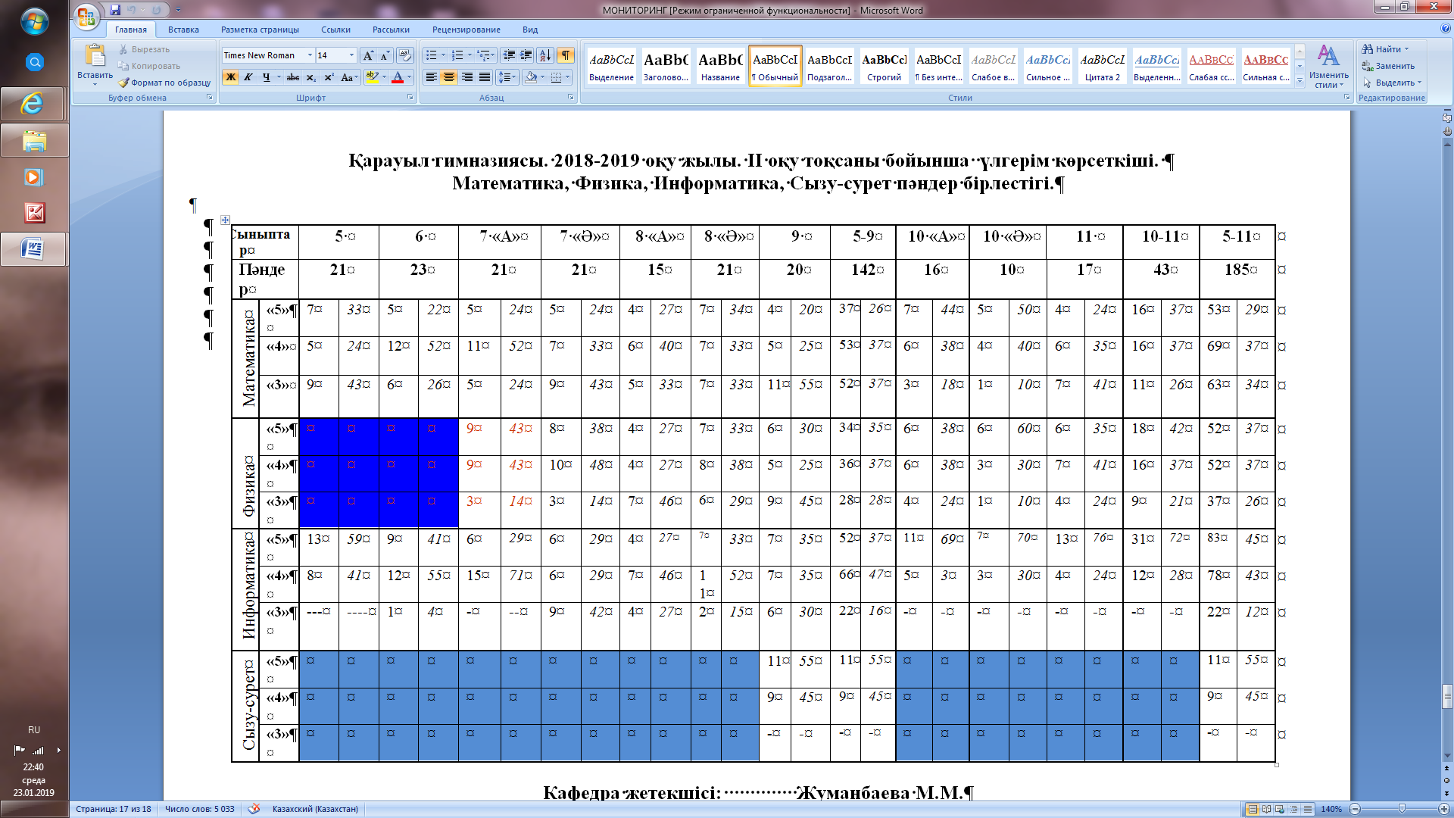Click the spelling check icon in the status bar
Screen dimensions: 1454x818
point(254,809)
